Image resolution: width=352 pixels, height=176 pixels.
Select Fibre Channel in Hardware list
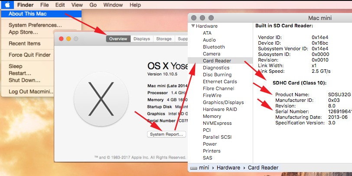coord(218,89)
